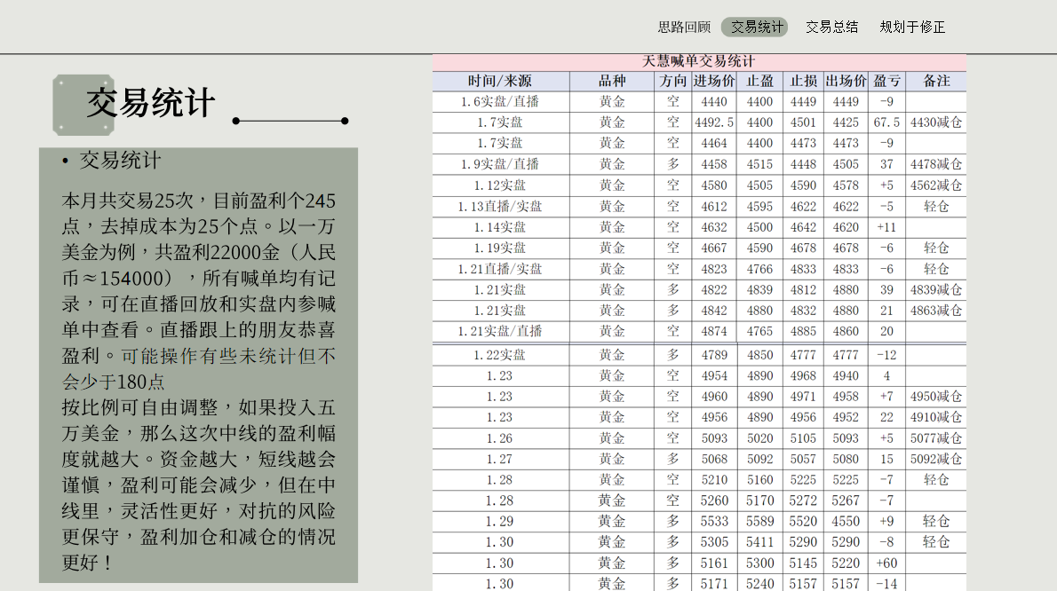Click entry price 4492.5 cell

click(714, 122)
